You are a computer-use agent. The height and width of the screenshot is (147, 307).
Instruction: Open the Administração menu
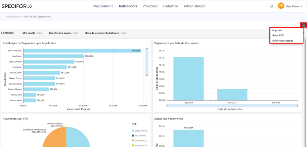pyautogui.click(x=194, y=6)
